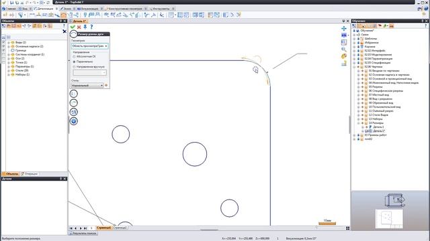
Task: Toggle the checkbox left of Оси
Action: [x=3, y=58]
